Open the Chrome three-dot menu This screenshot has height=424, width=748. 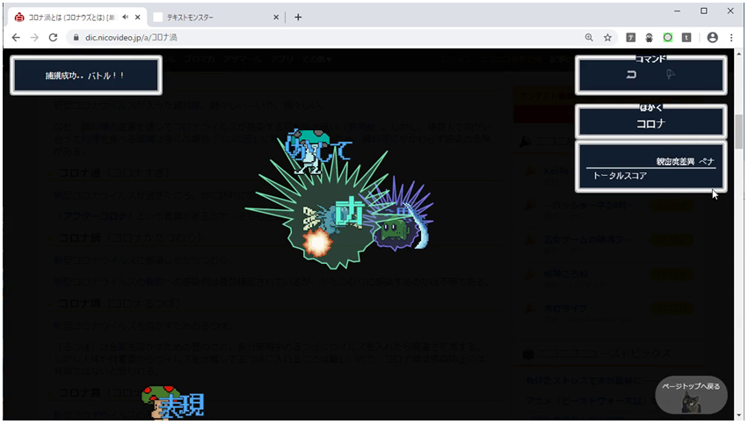(x=731, y=37)
